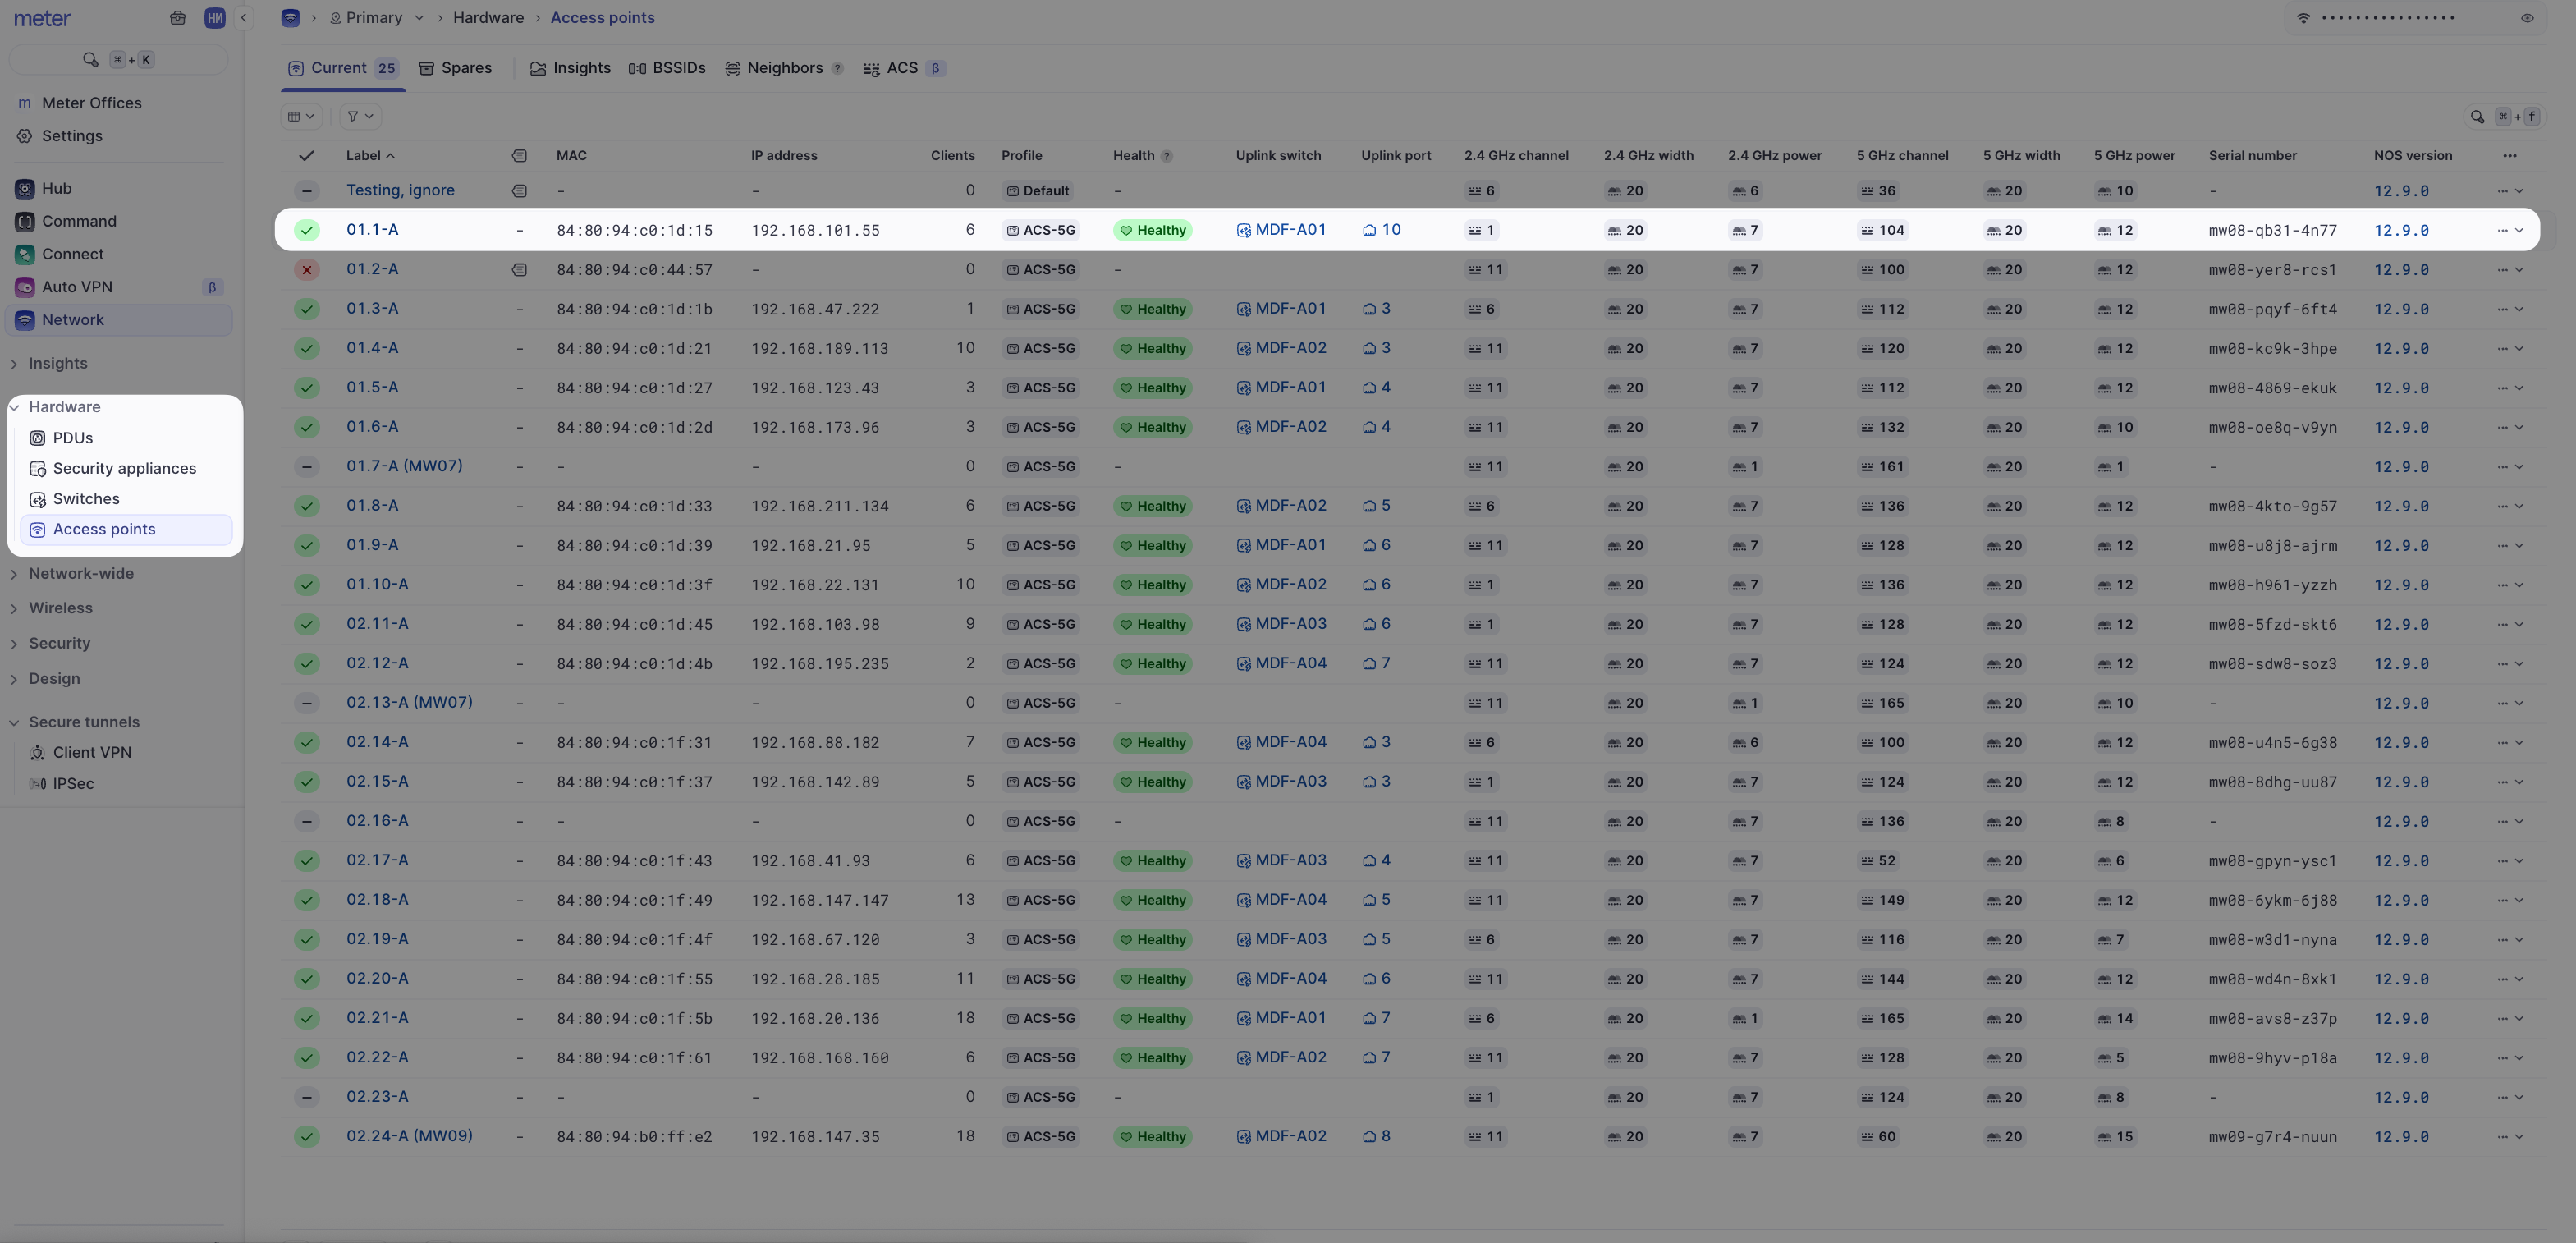Collapse the sidebar with the chevron
Viewport: 2576px width, 1243px height.
tap(243, 18)
